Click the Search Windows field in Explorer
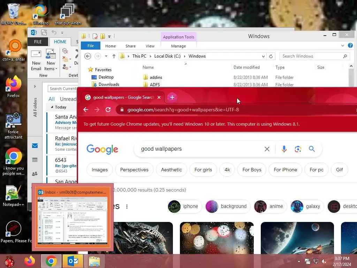 314,56
